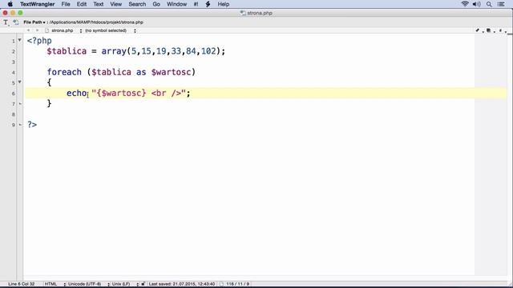The width and height of the screenshot is (513, 288).
Task: Click the document statistics 116 / 11 / 9
Action: point(237,284)
